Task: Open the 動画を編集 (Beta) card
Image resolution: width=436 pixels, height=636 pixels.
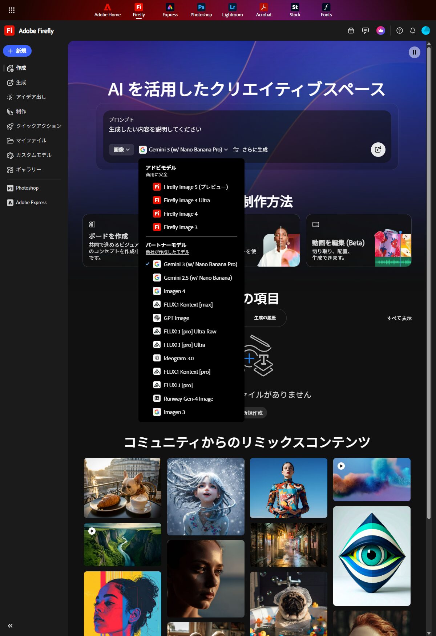Action: point(359,240)
